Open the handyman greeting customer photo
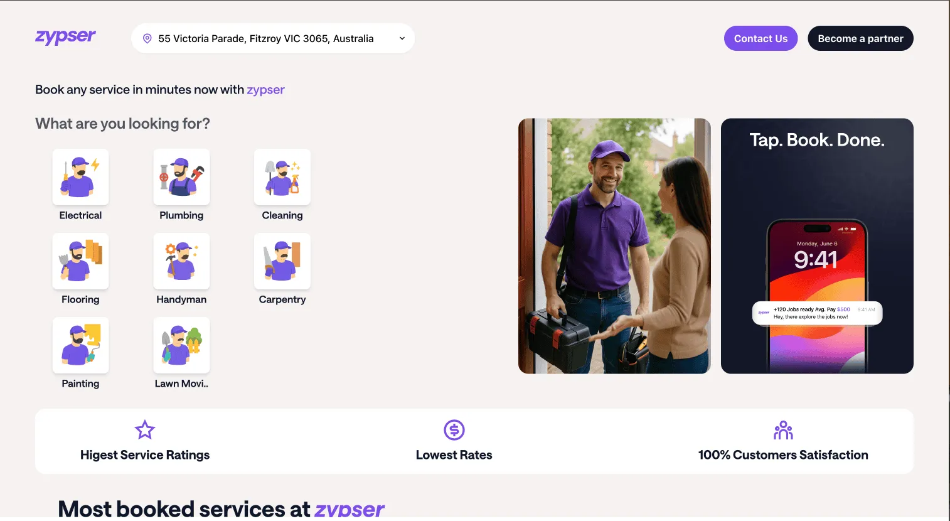 614,246
